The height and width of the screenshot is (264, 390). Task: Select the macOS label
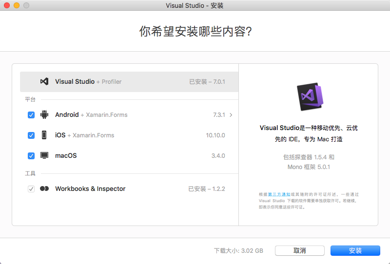click(66, 155)
